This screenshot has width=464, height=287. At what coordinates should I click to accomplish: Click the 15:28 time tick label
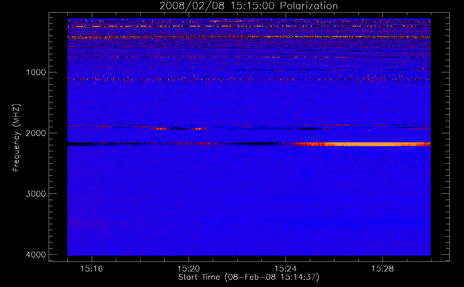pos(383,269)
